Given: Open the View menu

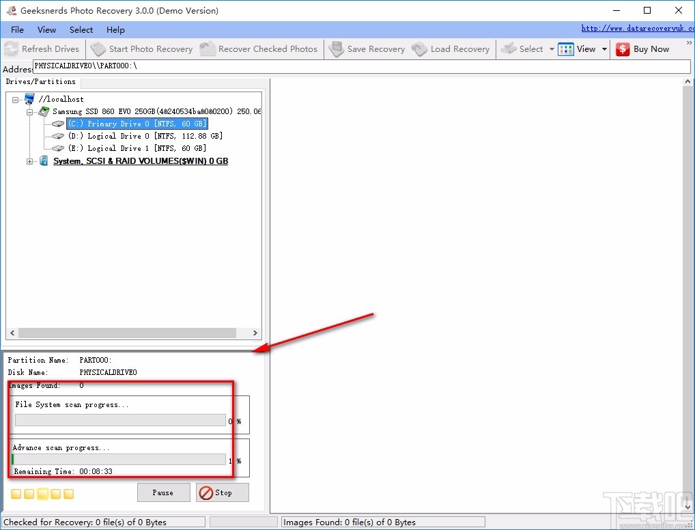Looking at the screenshot, I should 46,30.
